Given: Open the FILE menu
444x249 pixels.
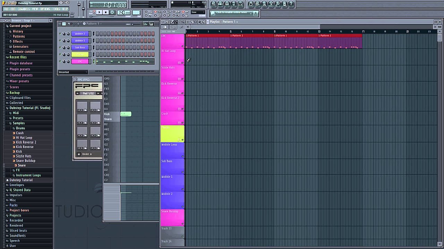Looking at the screenshot, I should pos(6,9).
